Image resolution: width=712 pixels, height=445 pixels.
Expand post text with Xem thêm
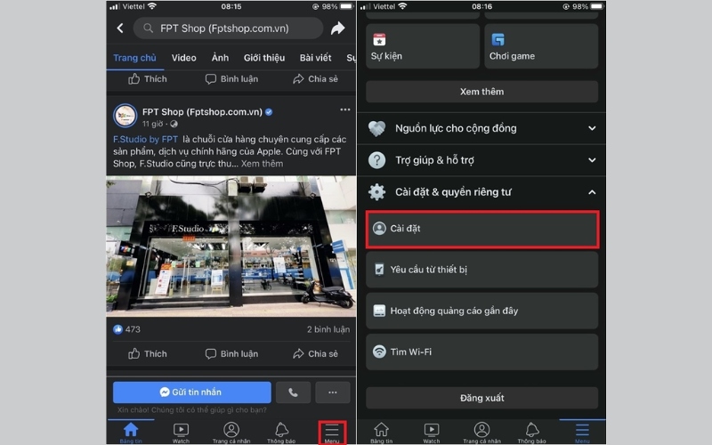point(262,164)
